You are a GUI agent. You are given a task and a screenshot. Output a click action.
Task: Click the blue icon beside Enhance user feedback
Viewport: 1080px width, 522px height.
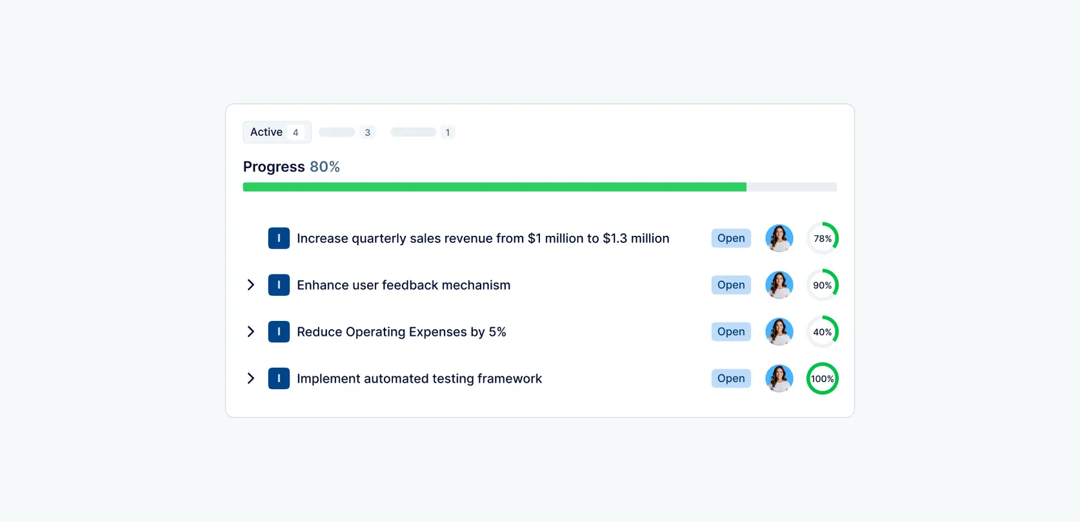tap(279, 285)
